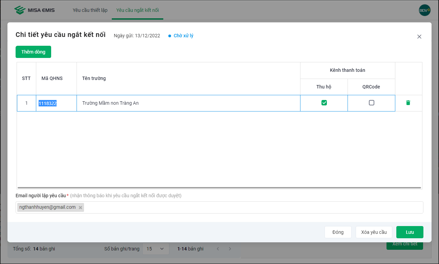Go to the previous records page
439x264 pixels.
point(218,249)
